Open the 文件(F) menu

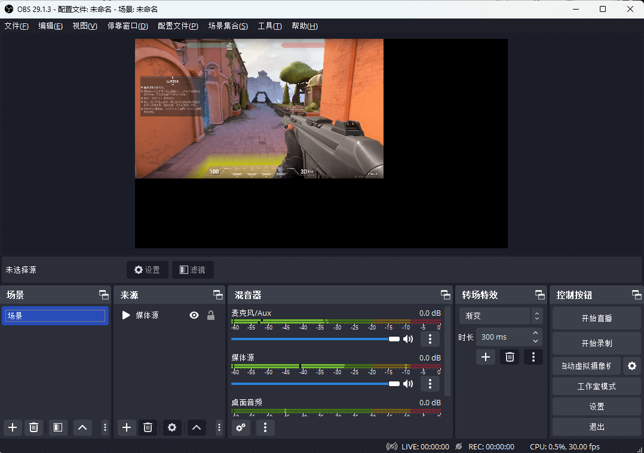coord(17,26)
